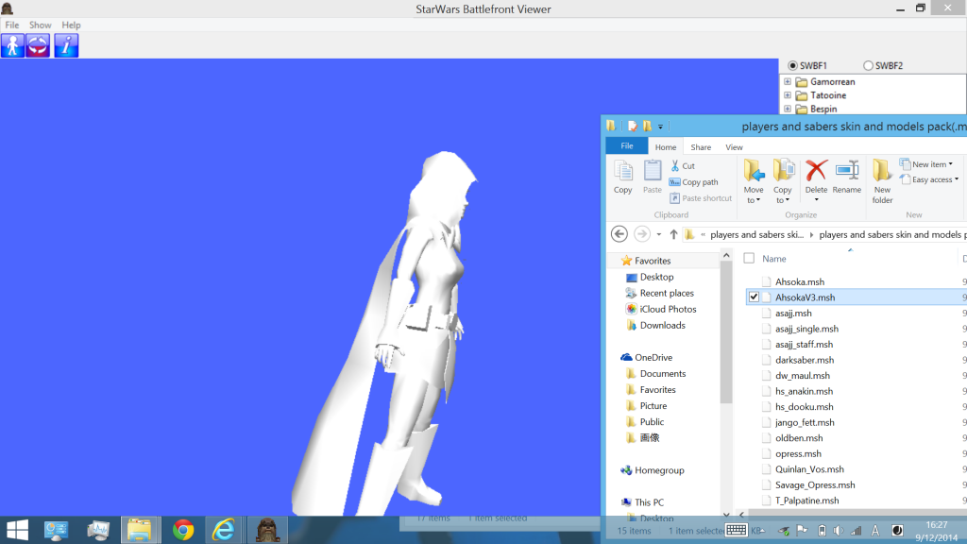The height and width of the screenshot is (544, 967).
Task: Open the quick access toolbar dropdown
Action: [660, 127]
